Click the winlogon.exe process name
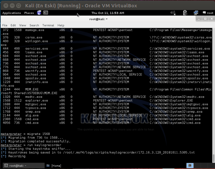The height and width of the screenshot is (169, 215). [x=37, y=41]
